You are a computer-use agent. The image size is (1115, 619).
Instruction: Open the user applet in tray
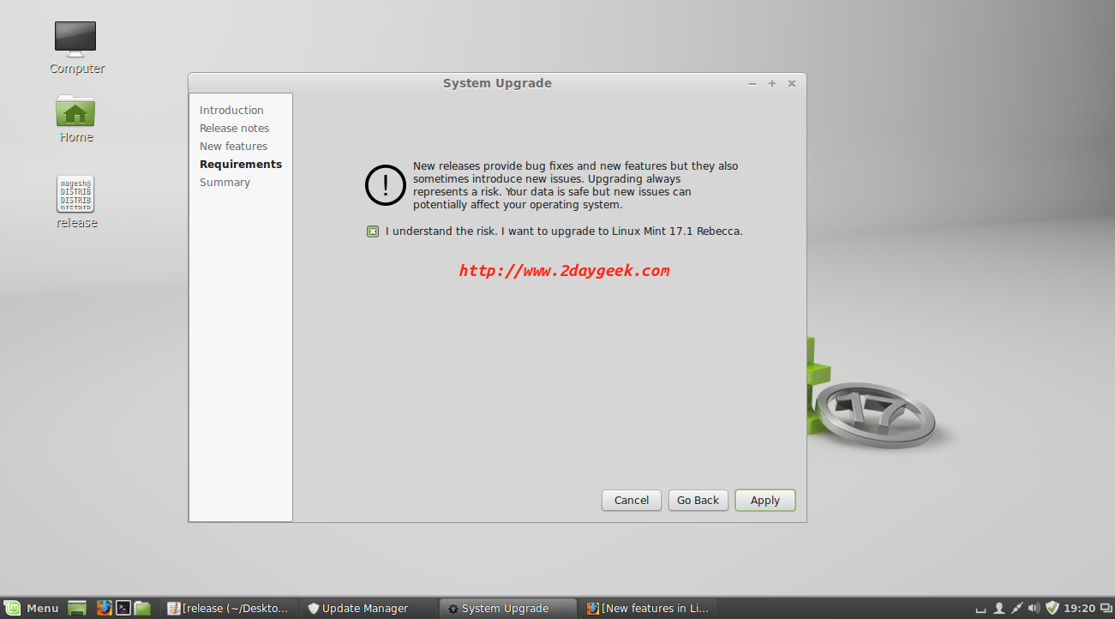tap(998, 609)
